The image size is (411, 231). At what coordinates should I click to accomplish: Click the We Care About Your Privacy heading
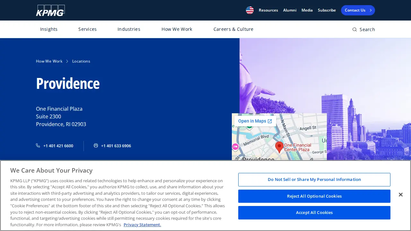(51, 170)
